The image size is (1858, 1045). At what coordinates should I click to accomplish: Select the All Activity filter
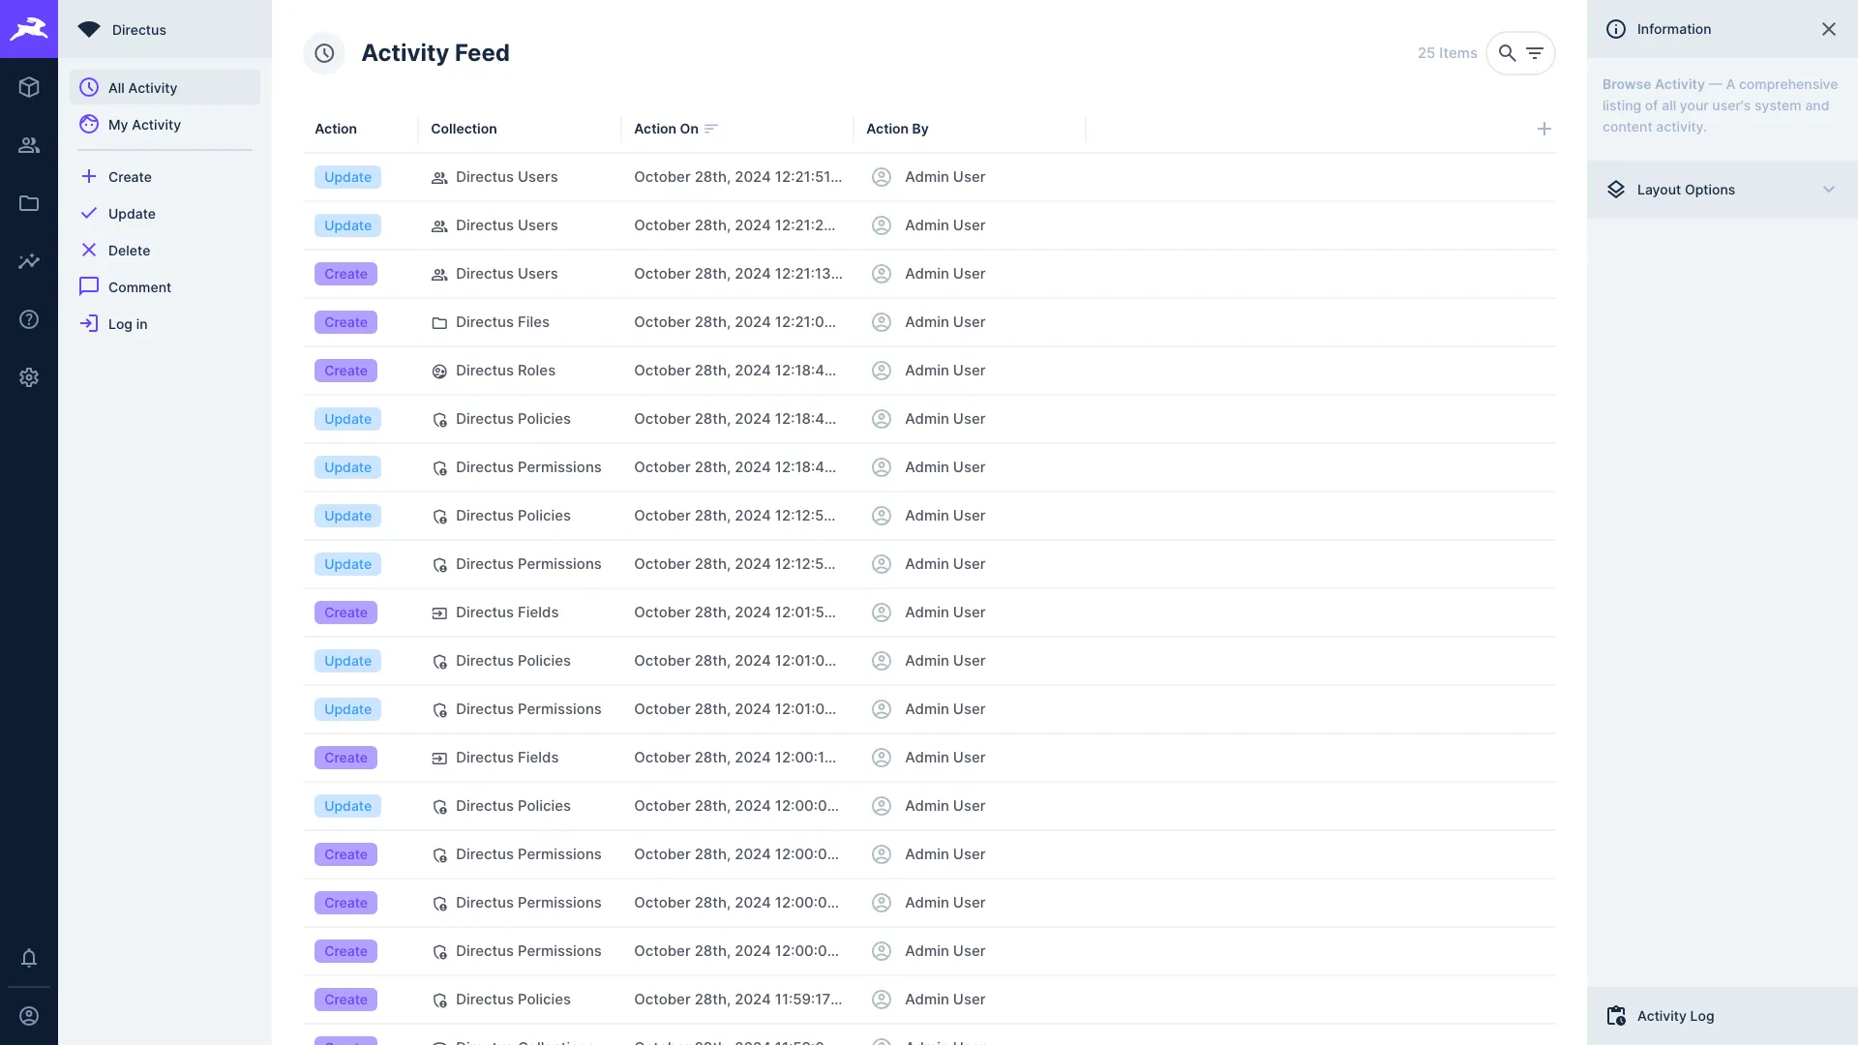tap(143, 87)
